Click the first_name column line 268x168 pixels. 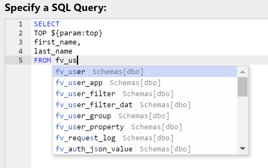tap(57, 42)
